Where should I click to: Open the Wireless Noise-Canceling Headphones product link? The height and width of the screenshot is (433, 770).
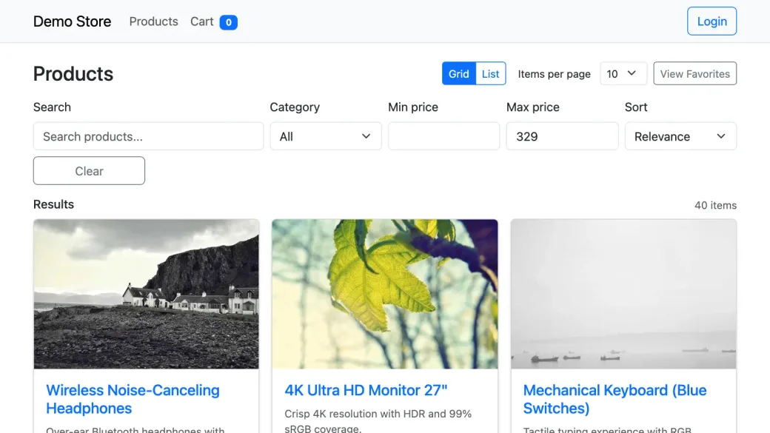(133, 399)
